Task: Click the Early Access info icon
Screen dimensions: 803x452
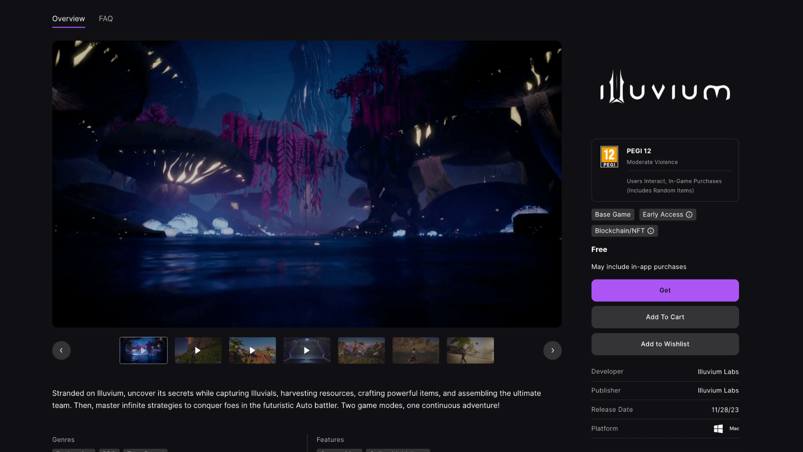Action: 689,215
